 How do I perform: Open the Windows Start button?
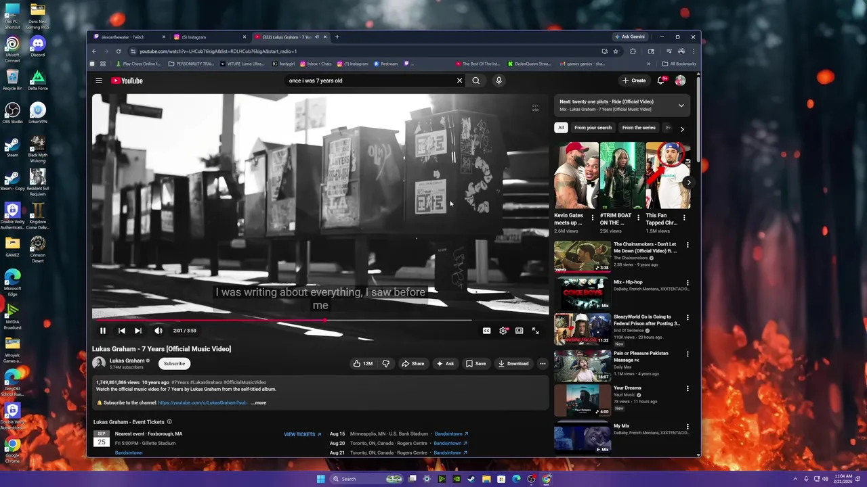320,479
